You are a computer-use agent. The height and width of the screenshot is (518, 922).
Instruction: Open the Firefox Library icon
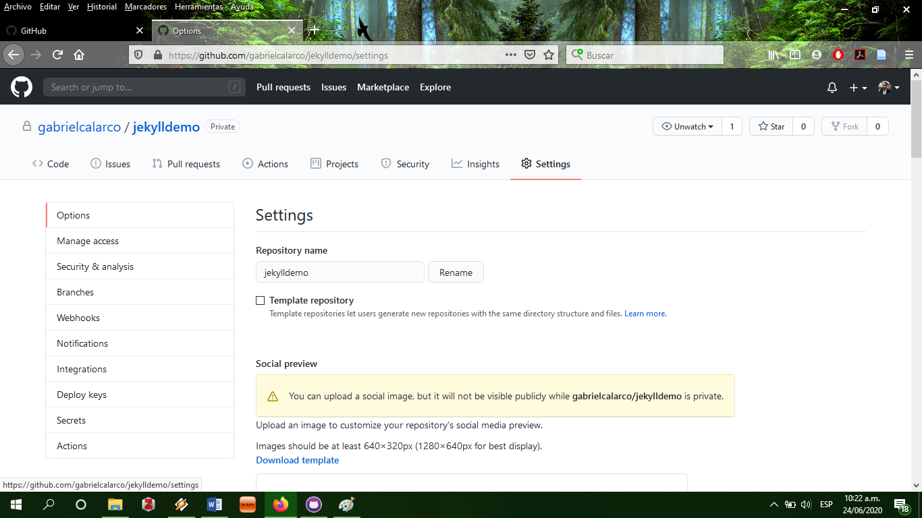774,55
